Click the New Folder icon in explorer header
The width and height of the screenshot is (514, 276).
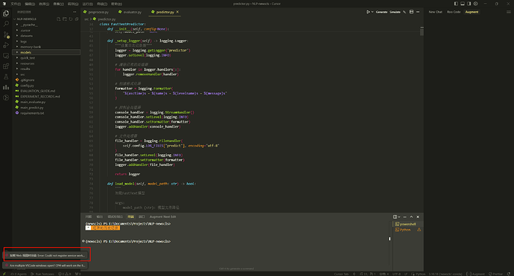point(65,19)
